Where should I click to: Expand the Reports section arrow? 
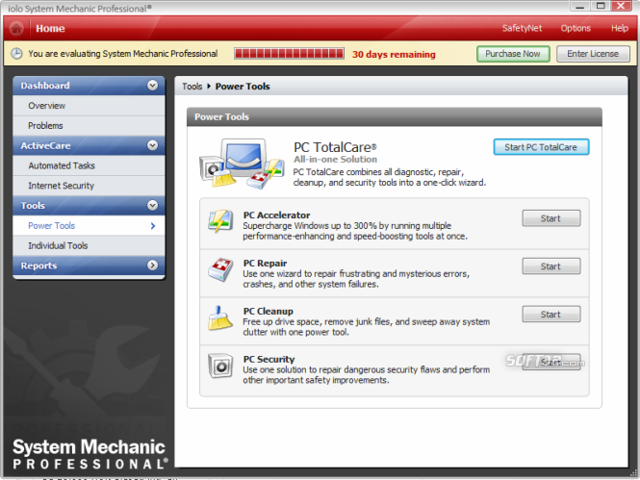tap(152, 265)
